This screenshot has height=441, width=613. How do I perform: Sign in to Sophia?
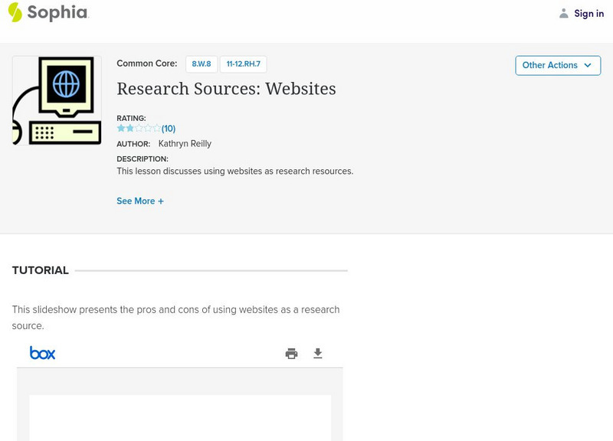coord(588,13)
